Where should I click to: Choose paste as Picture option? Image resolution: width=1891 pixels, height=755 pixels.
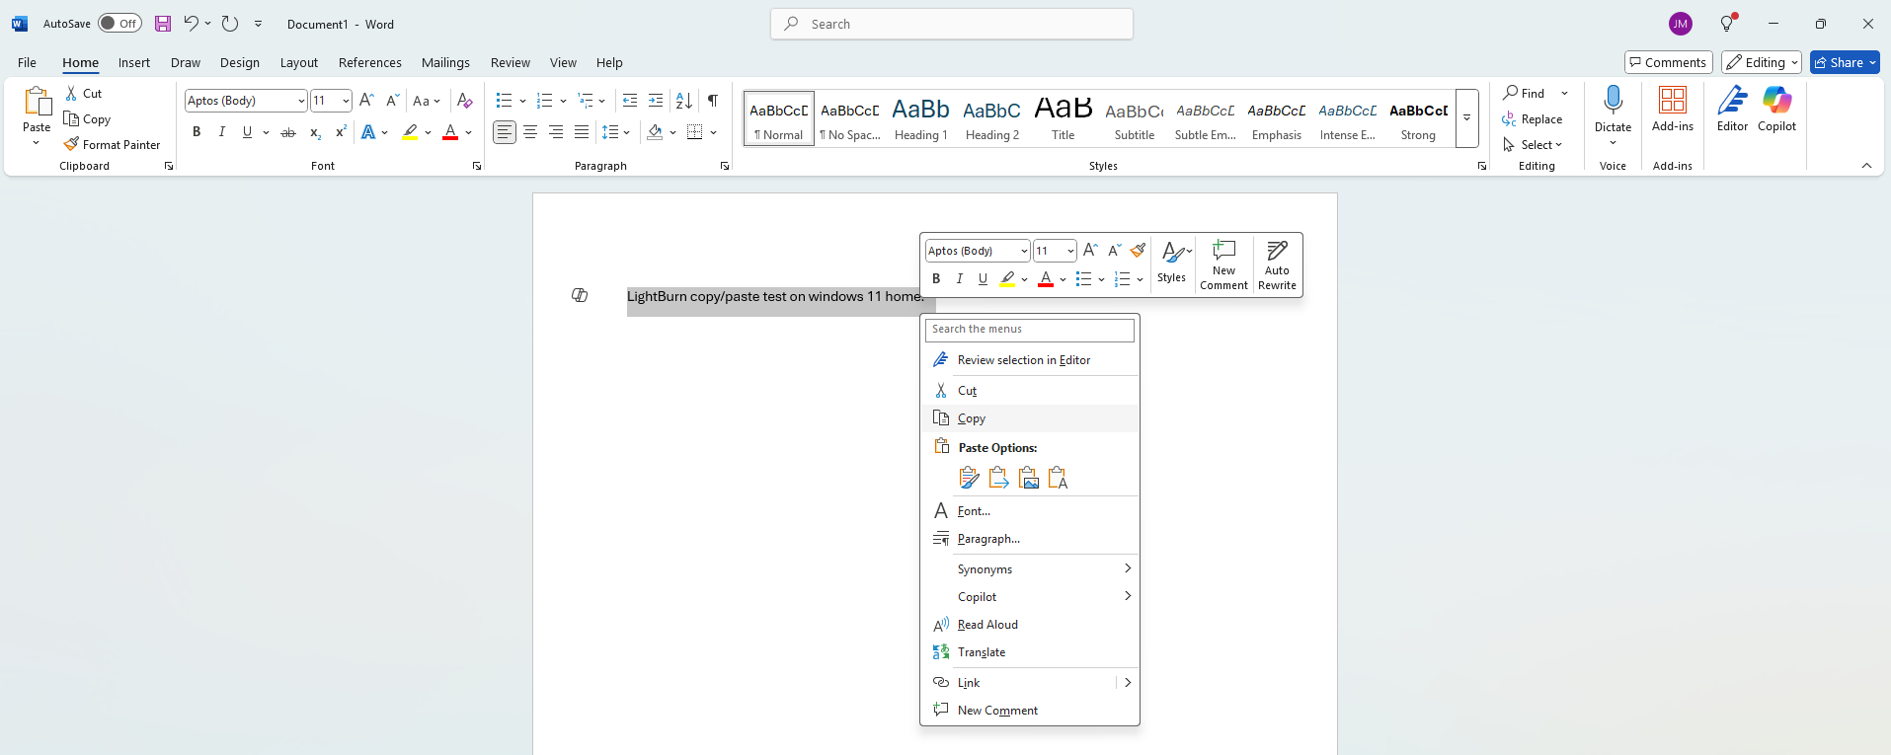tap(1029, 478)
